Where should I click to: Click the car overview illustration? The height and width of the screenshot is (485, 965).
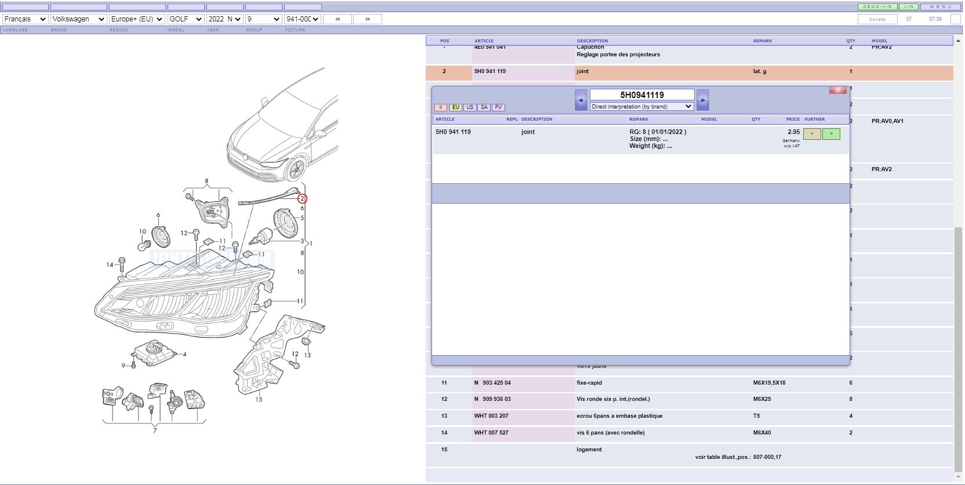282,125
